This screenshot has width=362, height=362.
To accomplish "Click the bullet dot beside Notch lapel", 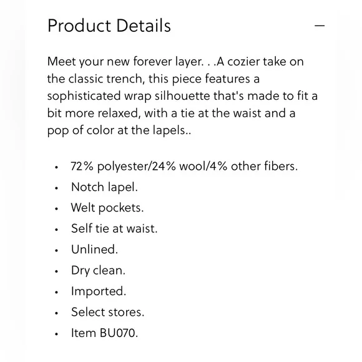I will tap(57, 188).
